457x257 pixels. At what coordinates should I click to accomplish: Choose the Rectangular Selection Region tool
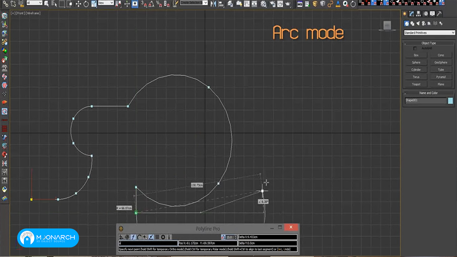[x=62, y=4]
